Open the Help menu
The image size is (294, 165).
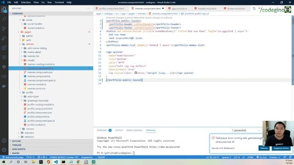69,2
